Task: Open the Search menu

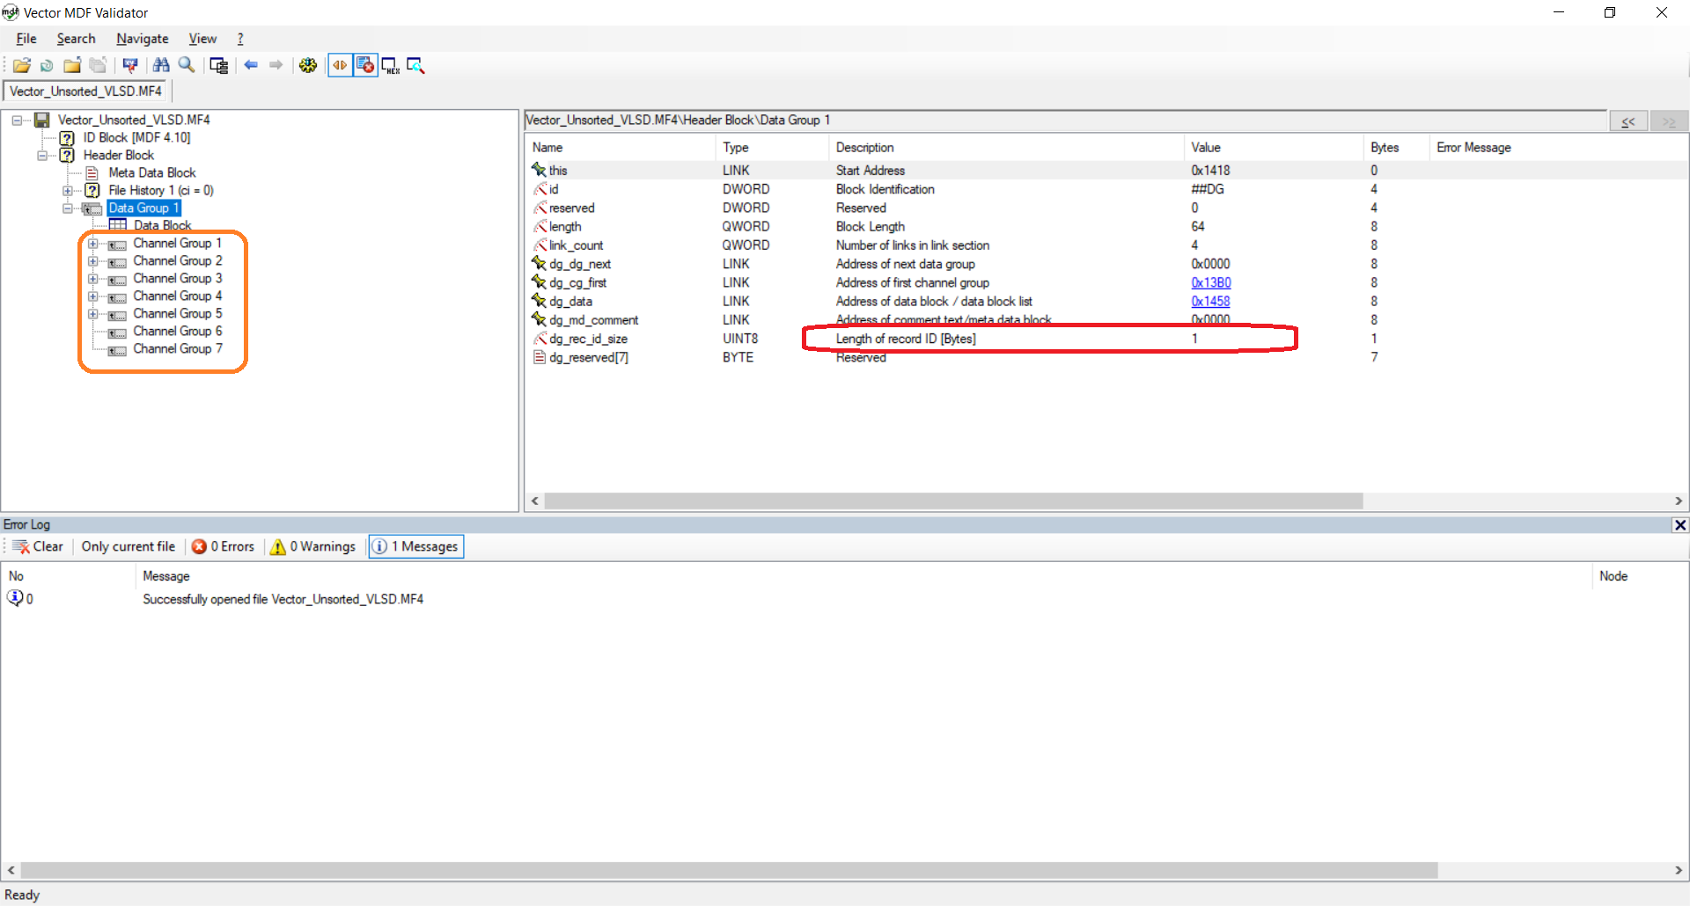Action: tap(76, 39)
